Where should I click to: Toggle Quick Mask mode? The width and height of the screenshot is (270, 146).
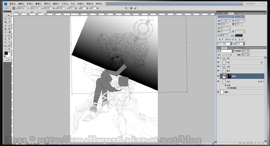point(7,60)
